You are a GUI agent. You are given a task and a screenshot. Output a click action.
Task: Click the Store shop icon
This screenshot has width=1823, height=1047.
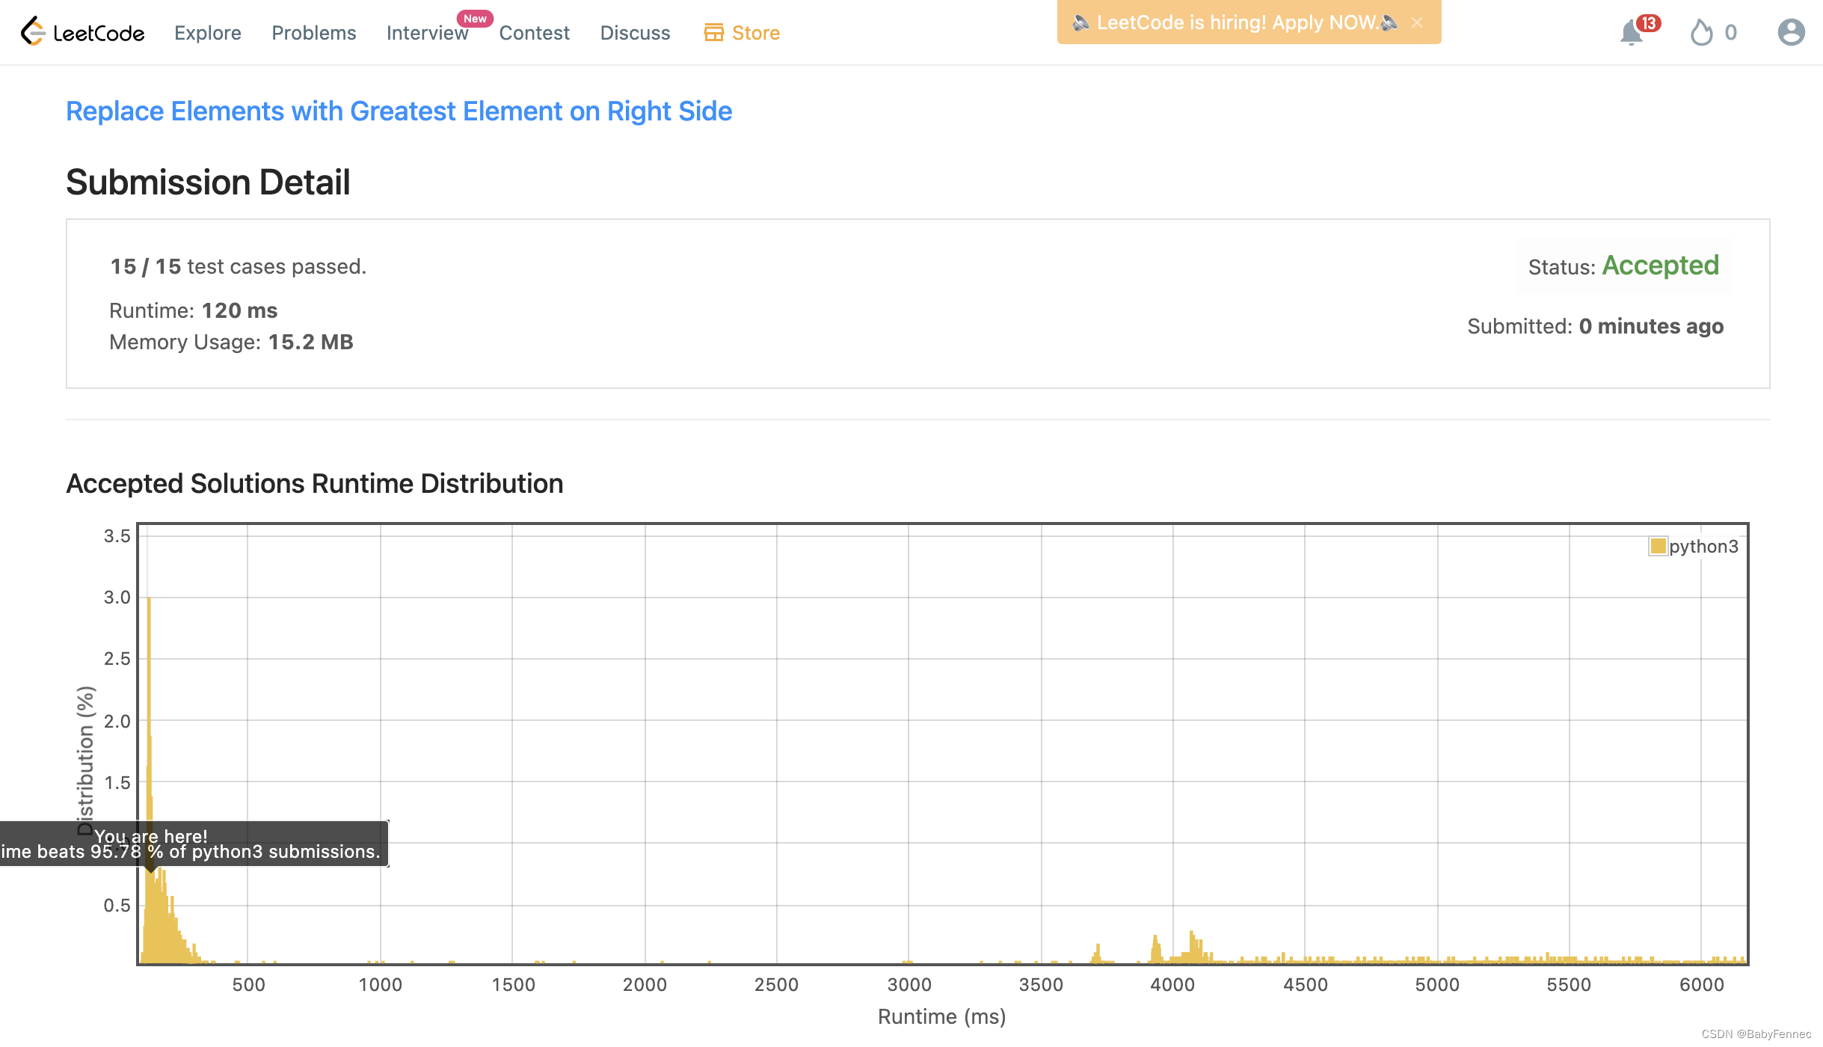(713, 33)
